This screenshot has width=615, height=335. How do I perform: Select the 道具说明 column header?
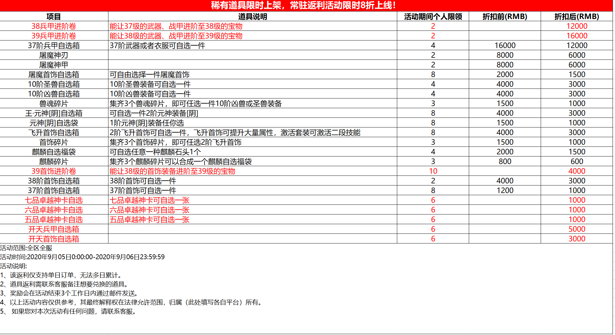[x=253, y=16]
